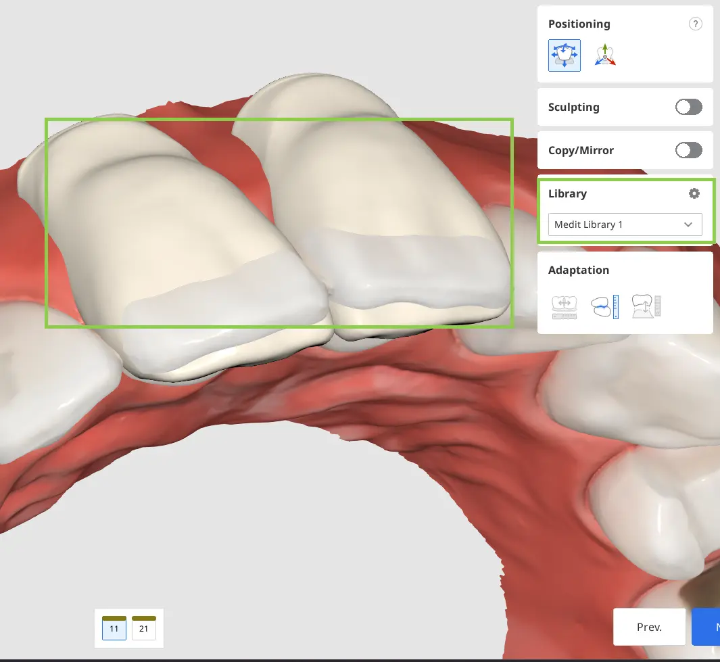Click the tooth bottom adaptation icon
The height and width of the screenshot is (662, 720).
click(646, 306)
